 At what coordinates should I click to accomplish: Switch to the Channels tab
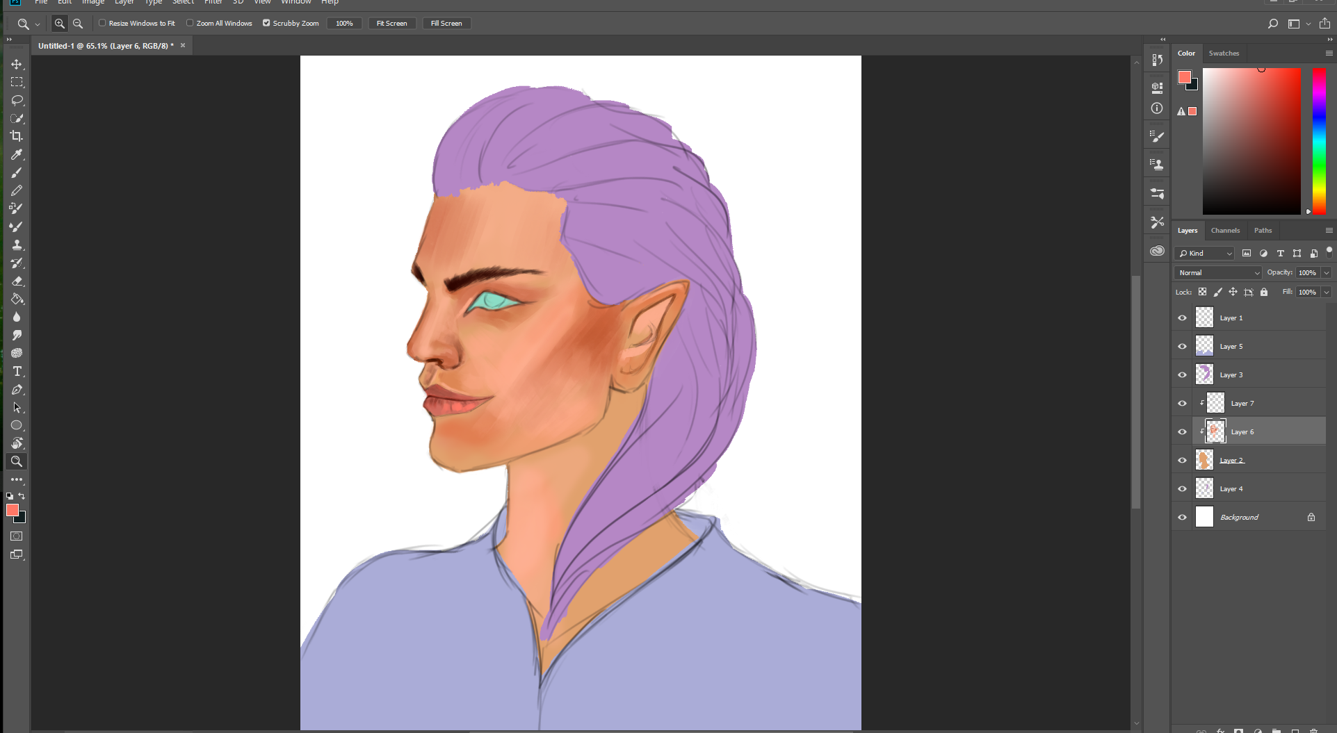[1225, 230]
